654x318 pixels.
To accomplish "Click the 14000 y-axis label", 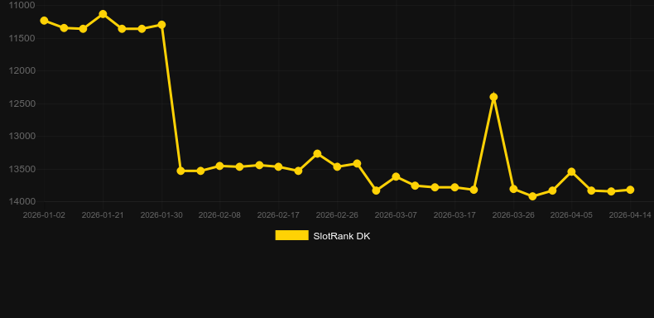I will click(22, 201).
